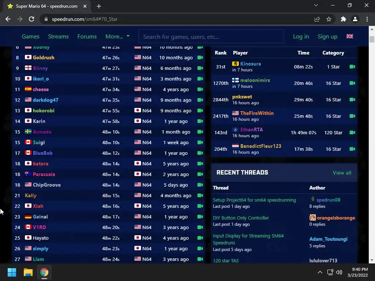Image resolution: width=375 pixels, height=281 pixels.
Task: Click the Log in link
Action: (x=301, y=36)
